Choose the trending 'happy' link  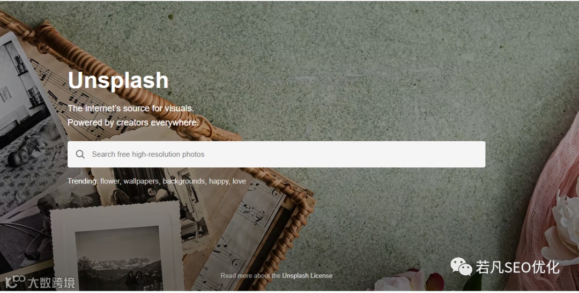218,181
